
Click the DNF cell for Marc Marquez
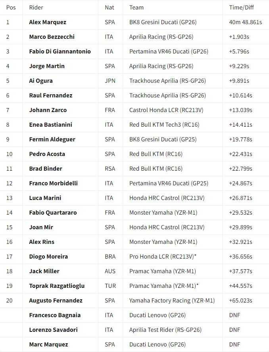[x=234, y=344]
